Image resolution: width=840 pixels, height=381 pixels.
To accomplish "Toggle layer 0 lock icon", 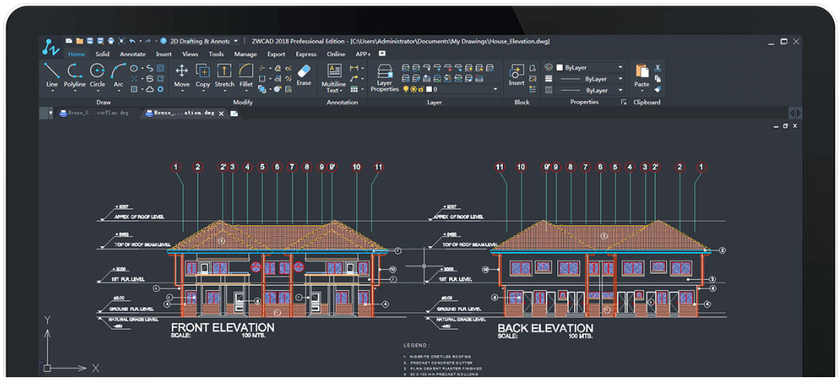I will pyautogui.click(x=421, y=90).
